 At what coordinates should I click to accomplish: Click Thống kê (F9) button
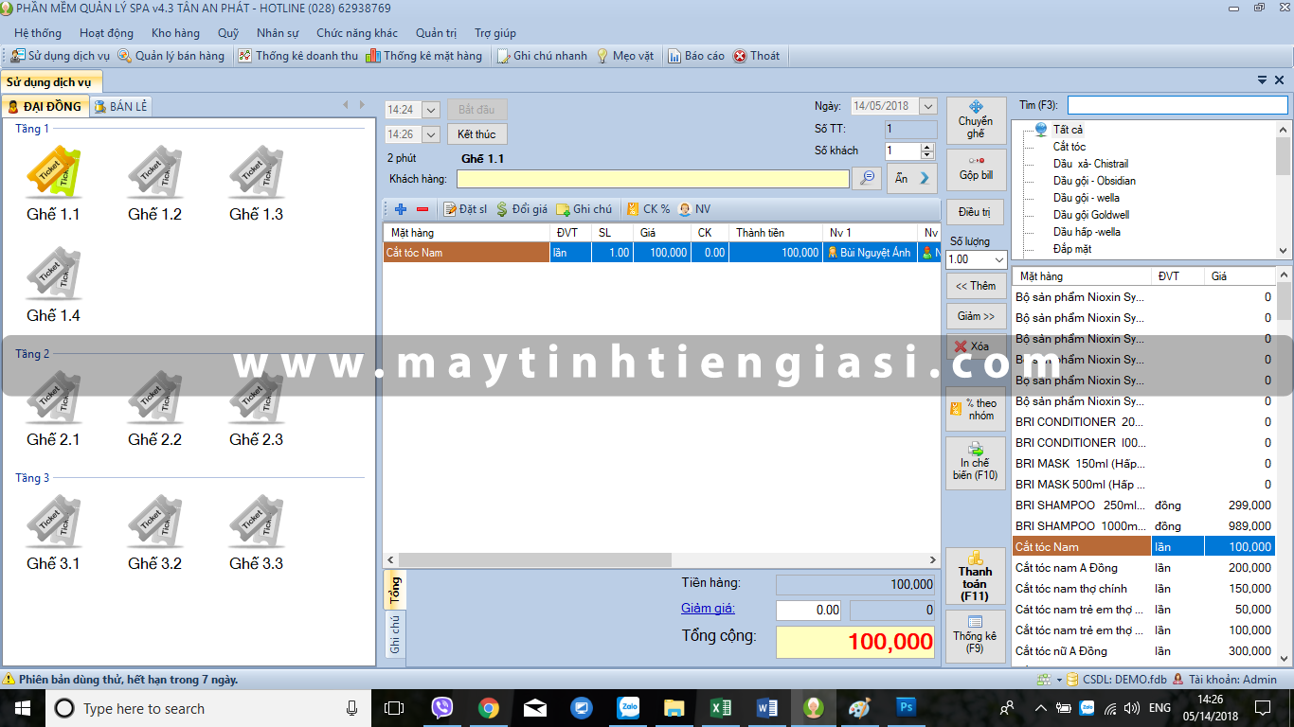point(976,636)
